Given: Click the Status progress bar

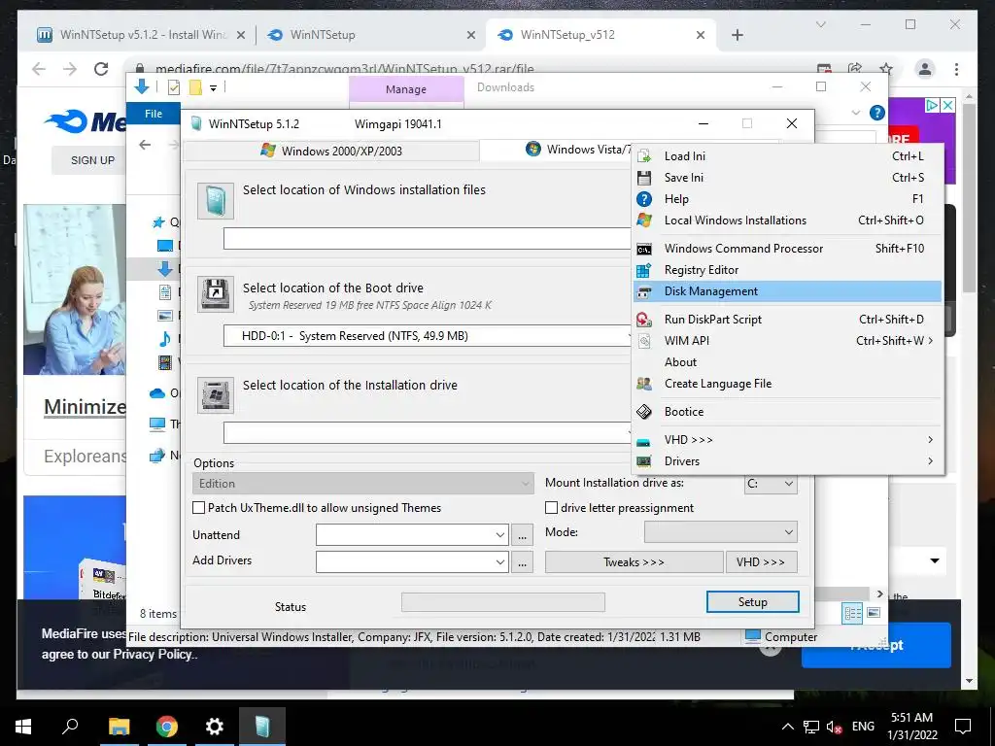Looking at the screenshot, I should (x=503, y=602).
